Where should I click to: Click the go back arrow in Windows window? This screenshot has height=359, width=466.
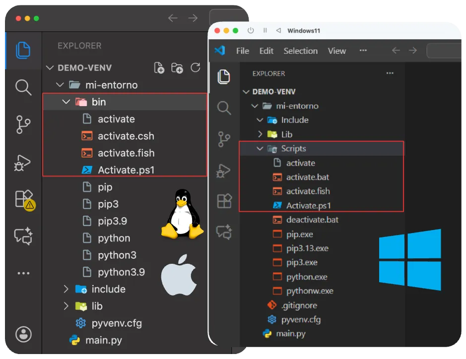tap(396, 51)
